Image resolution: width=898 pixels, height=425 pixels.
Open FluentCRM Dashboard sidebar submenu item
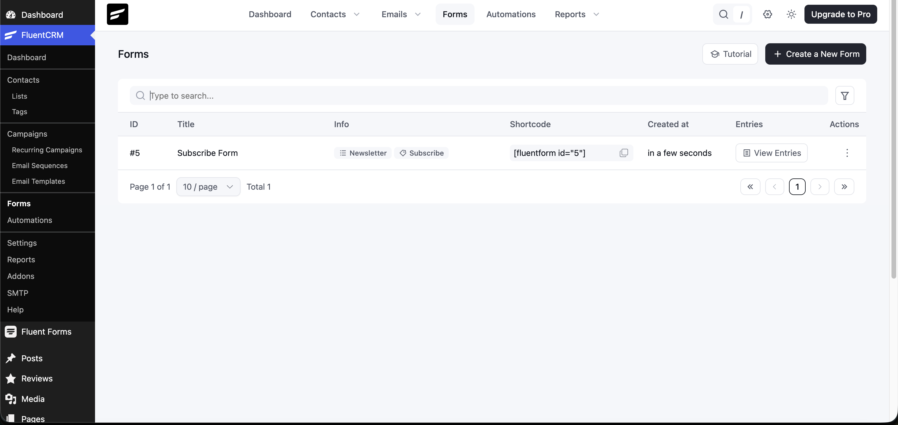[x=26, y=57]
